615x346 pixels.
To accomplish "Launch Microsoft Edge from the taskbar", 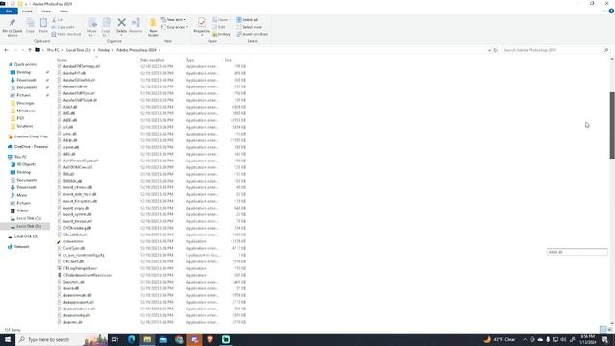I will (x=132, y=339).
